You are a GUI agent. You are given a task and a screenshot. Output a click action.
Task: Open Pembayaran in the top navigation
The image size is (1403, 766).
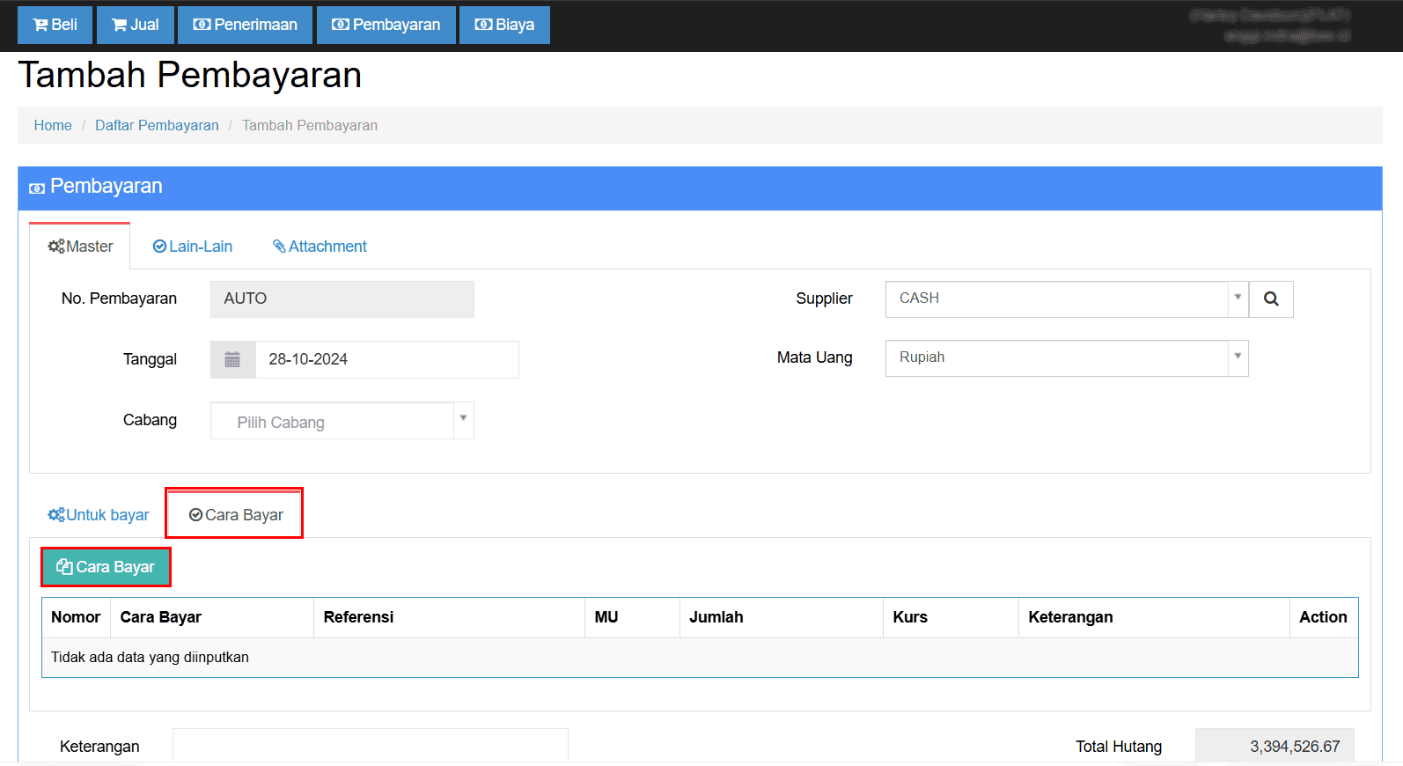(x=386, y=25)
